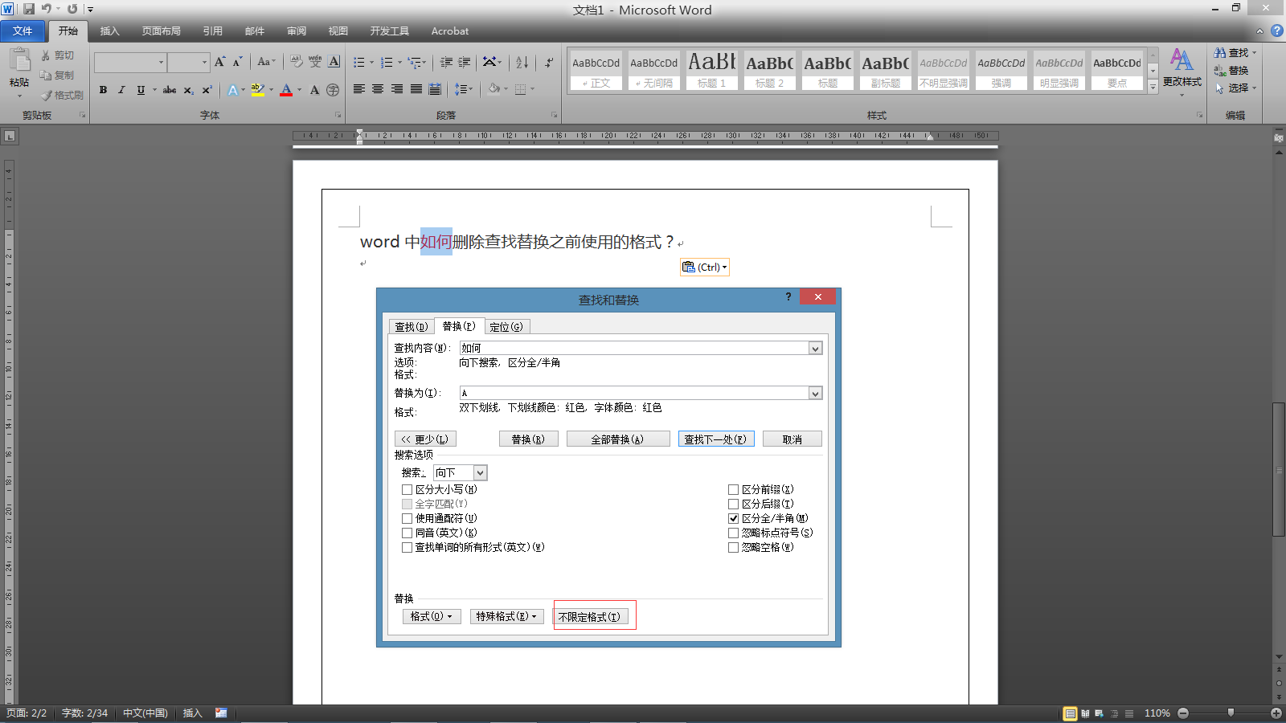Screen dimensions: 1286x723
Task: Click the Increase Indent icon
Action: tap(465, 62)
